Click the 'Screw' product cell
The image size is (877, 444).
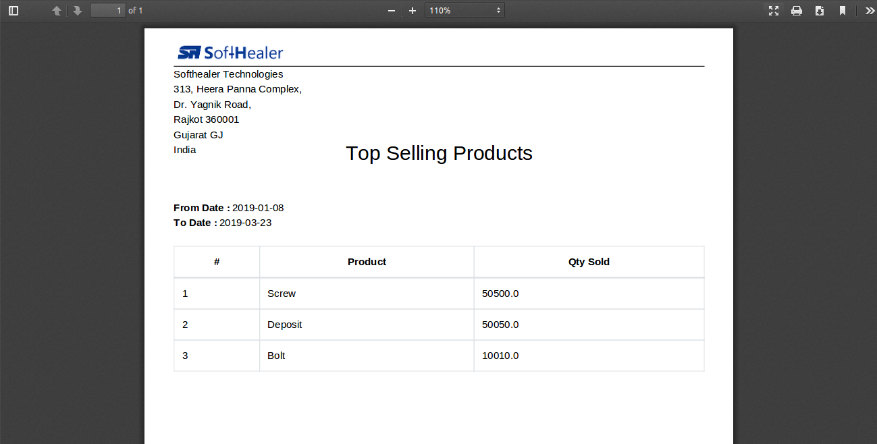point(367,294)
